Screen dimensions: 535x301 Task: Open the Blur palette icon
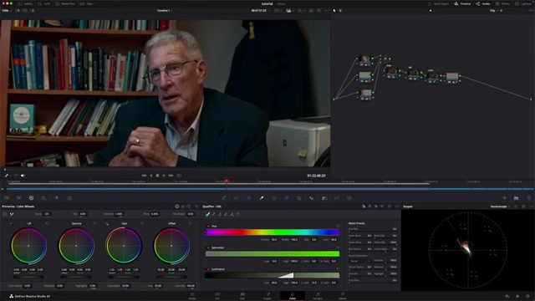pyautogui.click(x=312, y=198)
